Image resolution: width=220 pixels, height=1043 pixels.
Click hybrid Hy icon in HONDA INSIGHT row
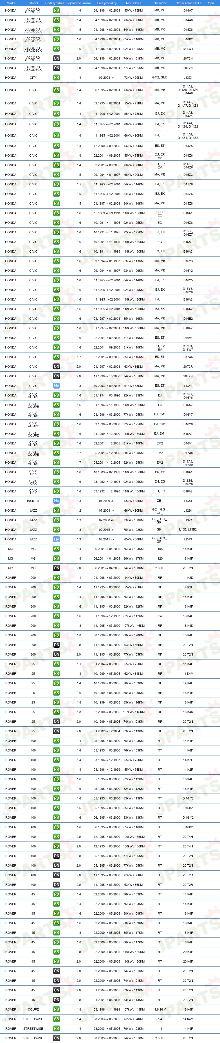pyautogui.click(x=57, y=501)
